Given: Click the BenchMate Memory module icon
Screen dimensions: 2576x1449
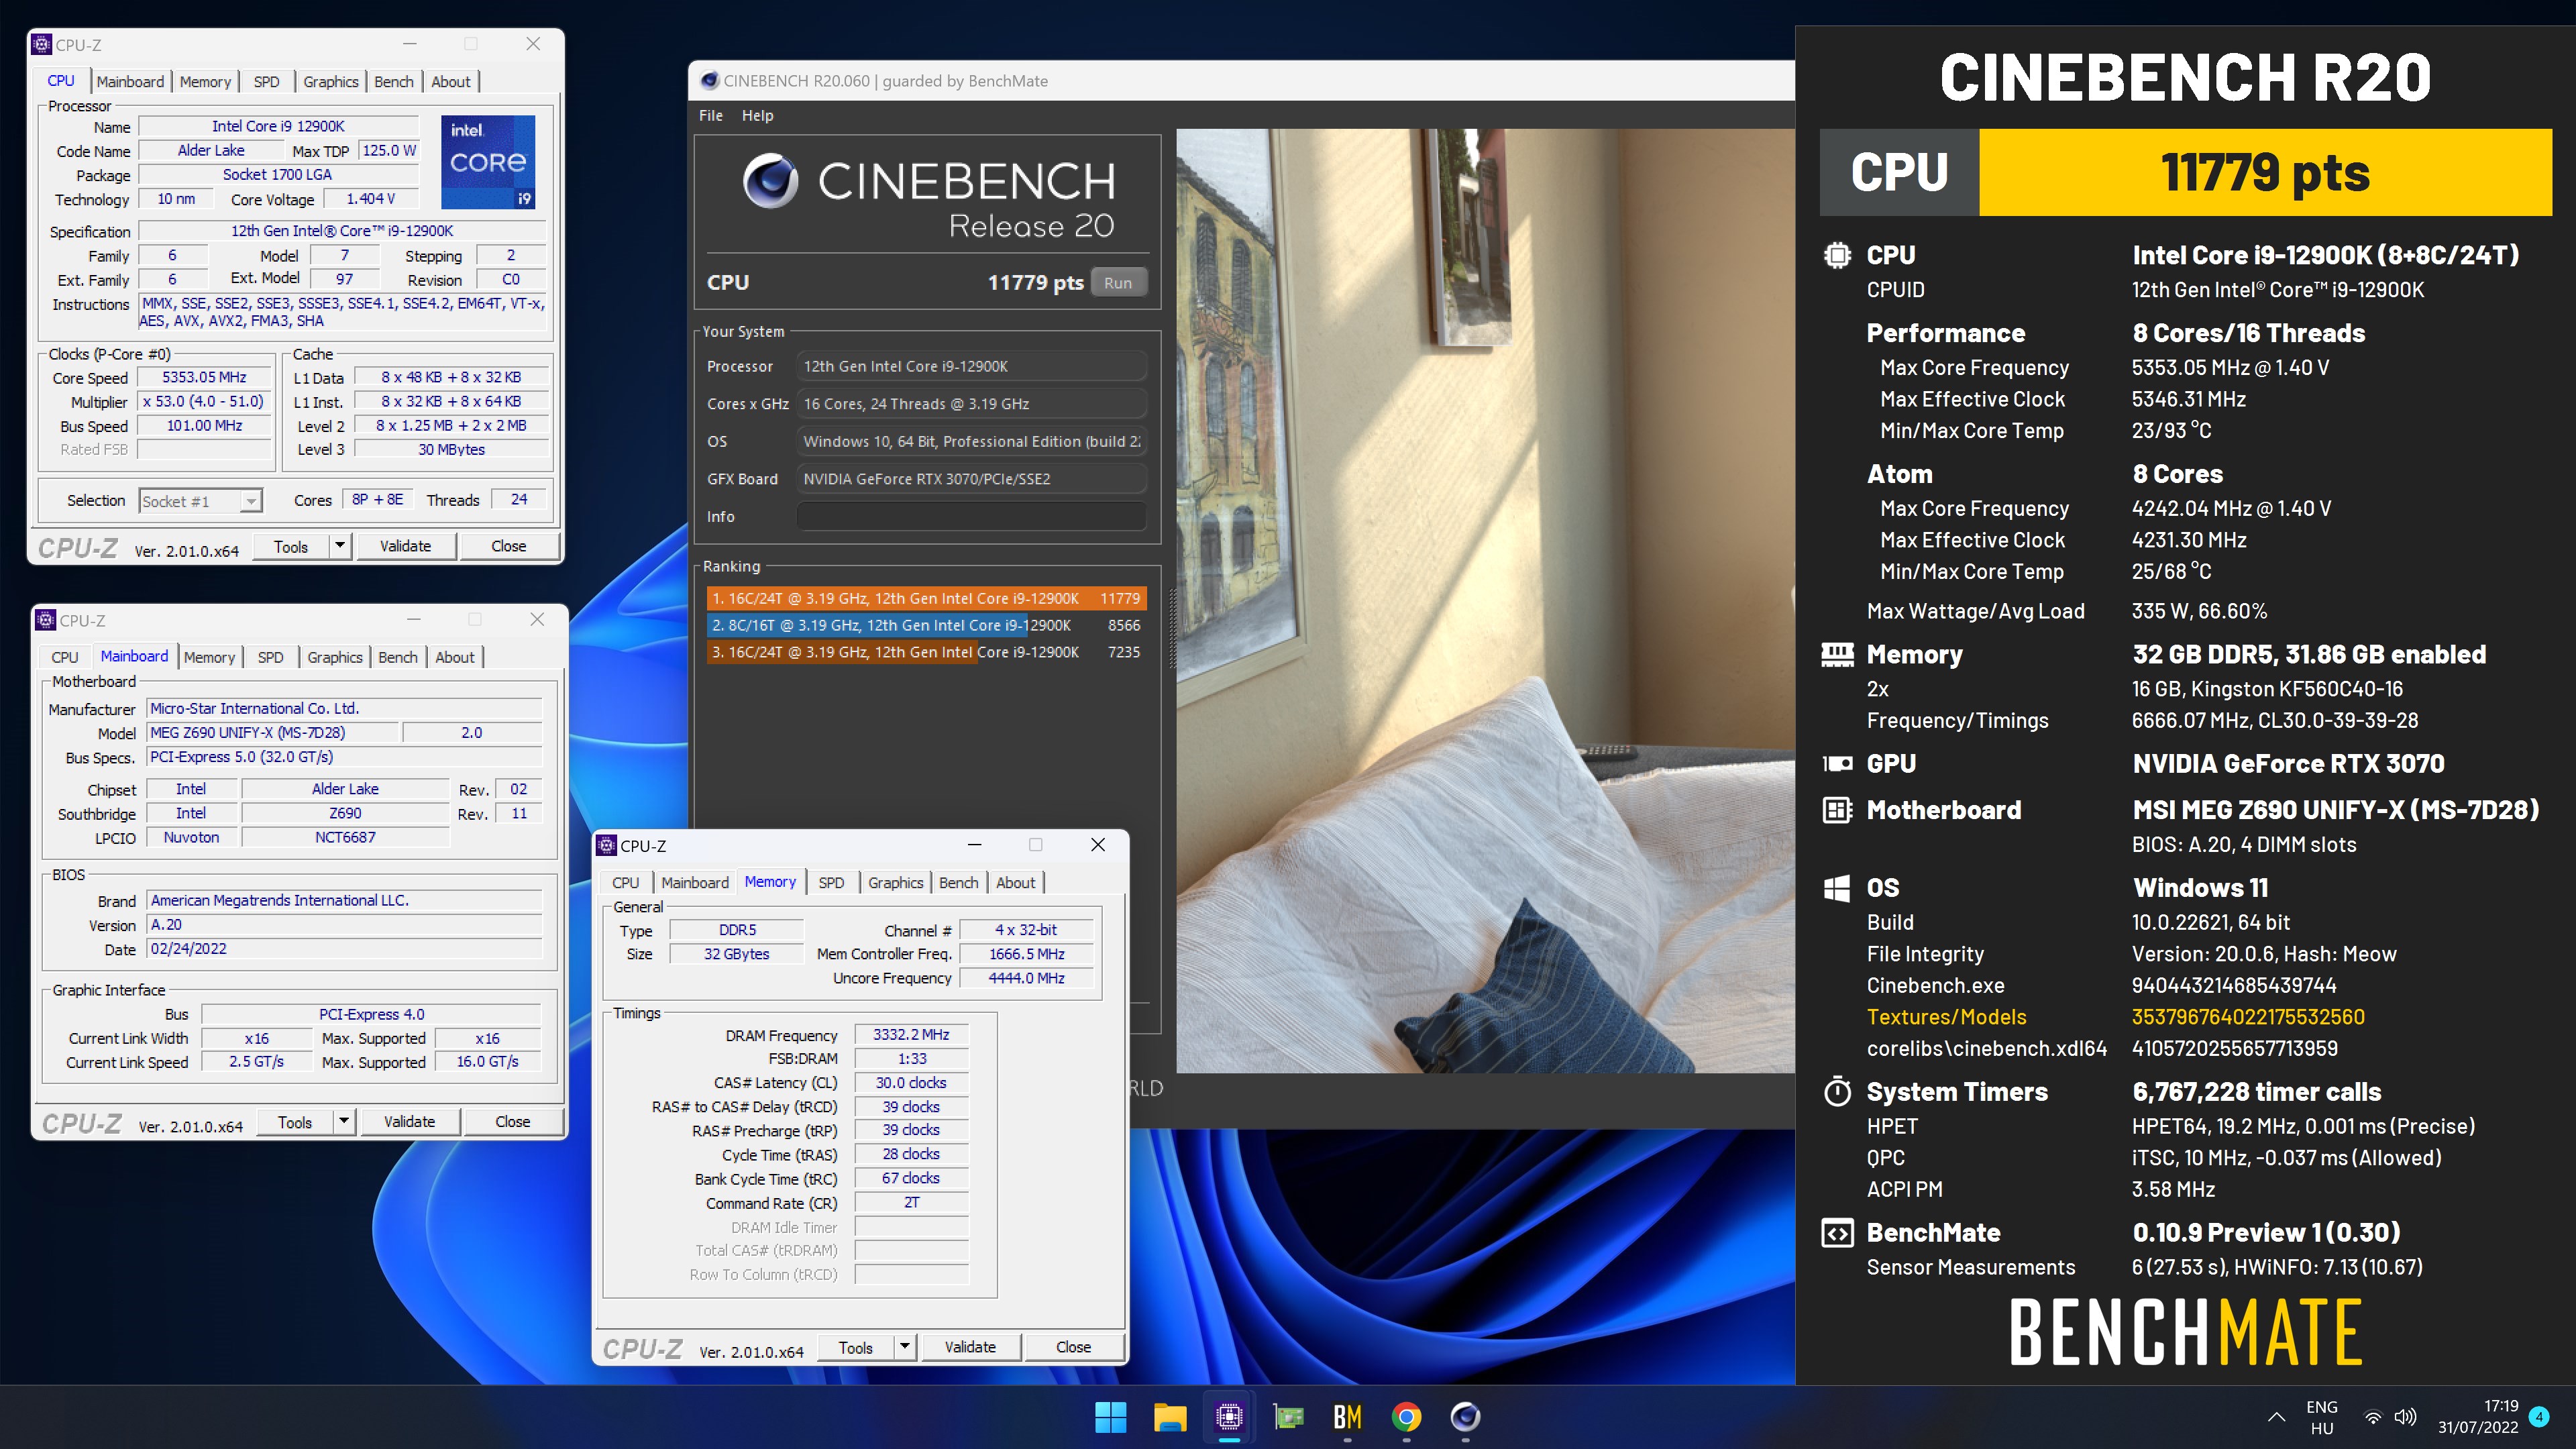Looking at the screenshot, I should 1837,654.
